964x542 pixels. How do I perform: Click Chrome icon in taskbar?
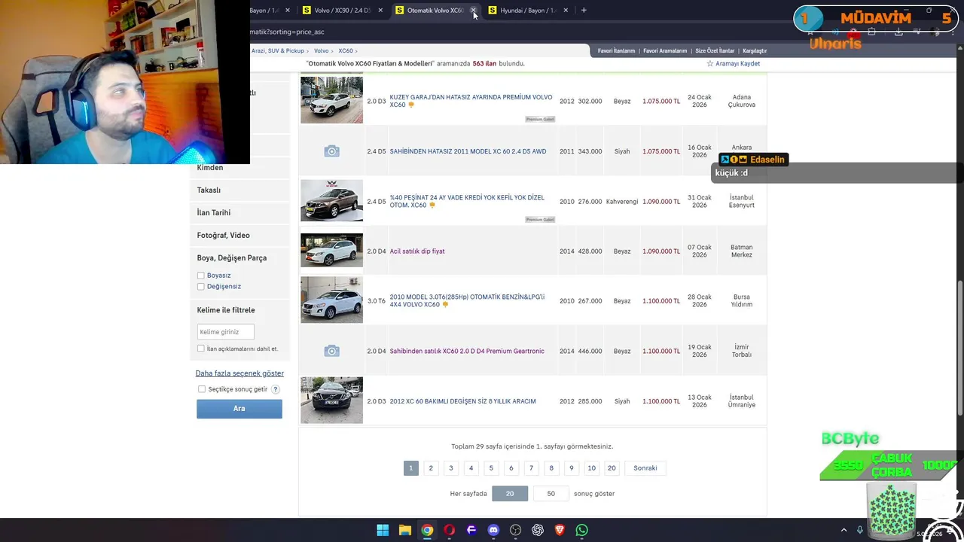click(x=427, y=530)
